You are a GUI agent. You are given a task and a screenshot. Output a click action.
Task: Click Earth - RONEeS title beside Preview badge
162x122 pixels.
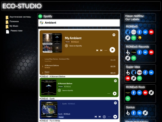tap(64, 114)
